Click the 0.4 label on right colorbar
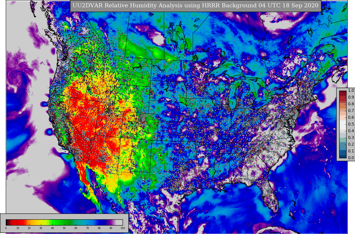 tap(351, 131)
